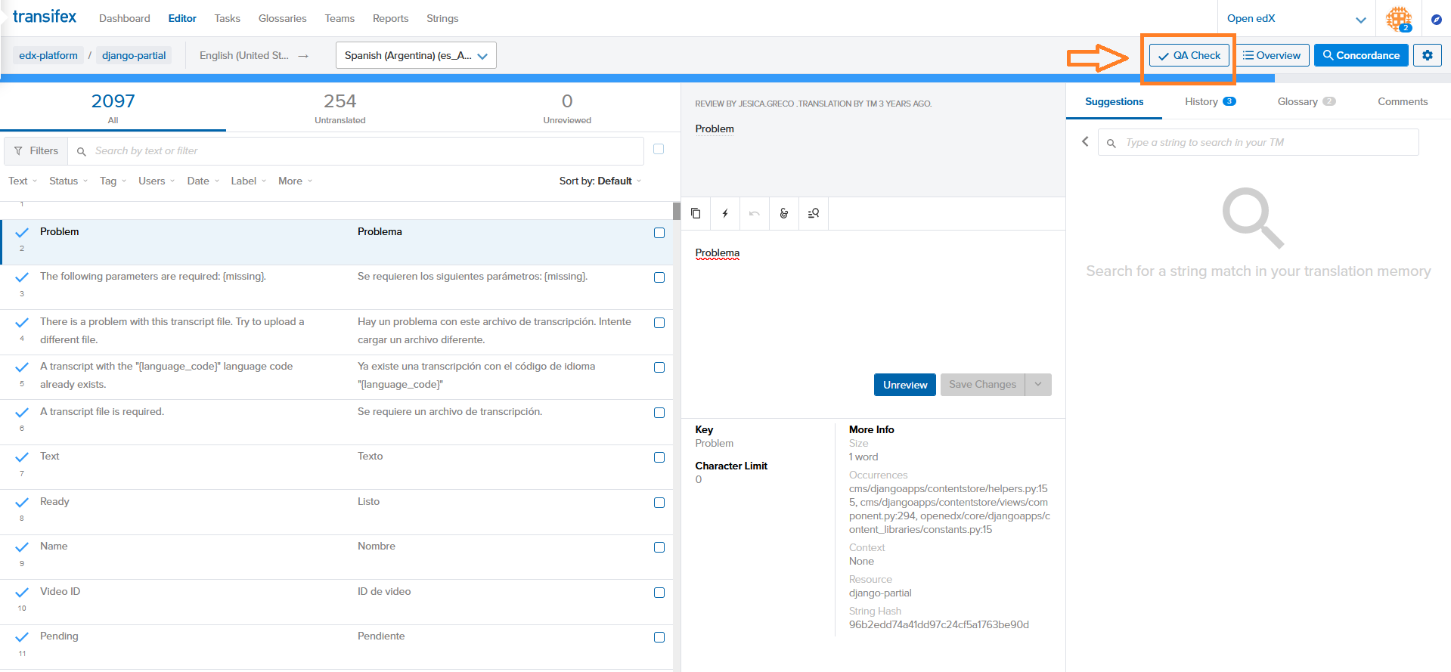Copy source text to translation icon
The image size is (1451, 672).
pos(696,214)
